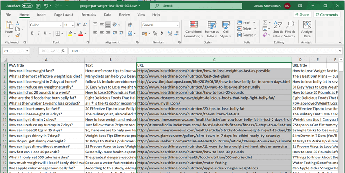Open the Help tab
The image size is (345, 173).
point(156,15)
